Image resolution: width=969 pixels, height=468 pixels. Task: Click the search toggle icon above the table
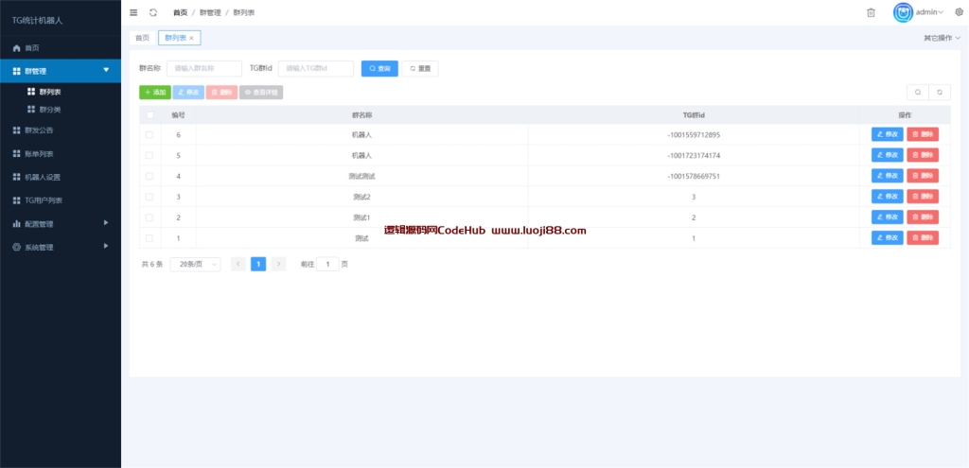pos(918,92)
